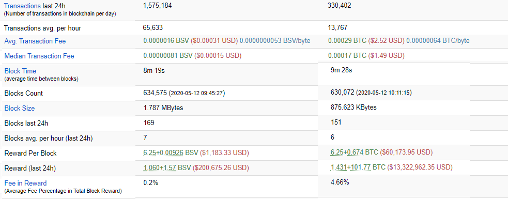Click the 0.2% fee in reward value

151,183
